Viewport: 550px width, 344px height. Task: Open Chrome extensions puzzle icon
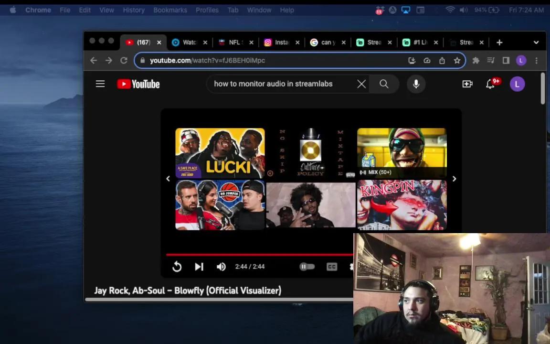click(476, 60)
